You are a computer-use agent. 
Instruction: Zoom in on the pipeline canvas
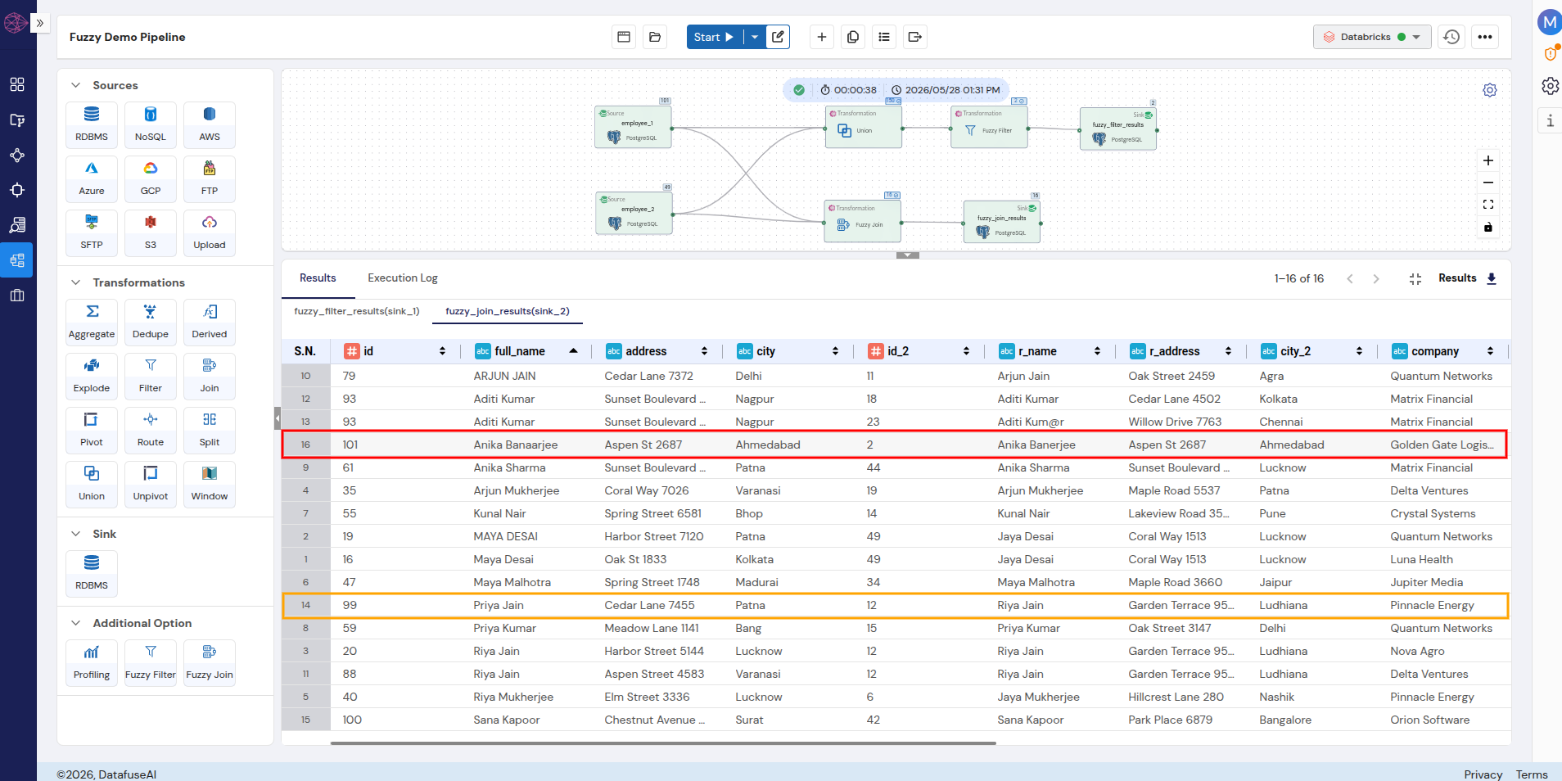1488,160
